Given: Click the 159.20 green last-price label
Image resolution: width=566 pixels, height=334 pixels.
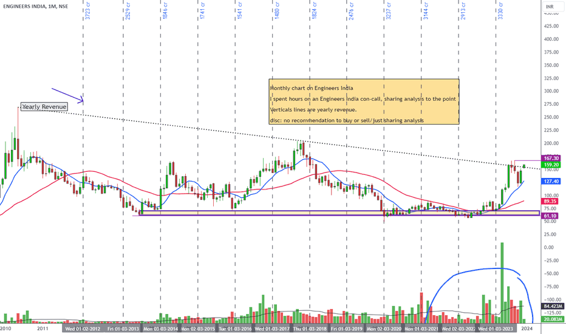Looking at the screenshot, I should click(x=551, y=165).
